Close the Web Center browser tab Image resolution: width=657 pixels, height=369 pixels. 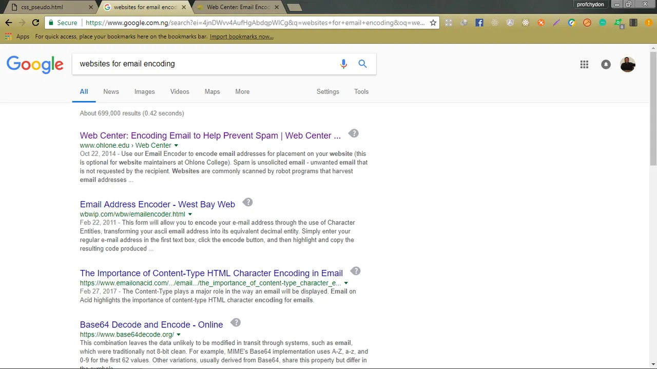point(277,7)
